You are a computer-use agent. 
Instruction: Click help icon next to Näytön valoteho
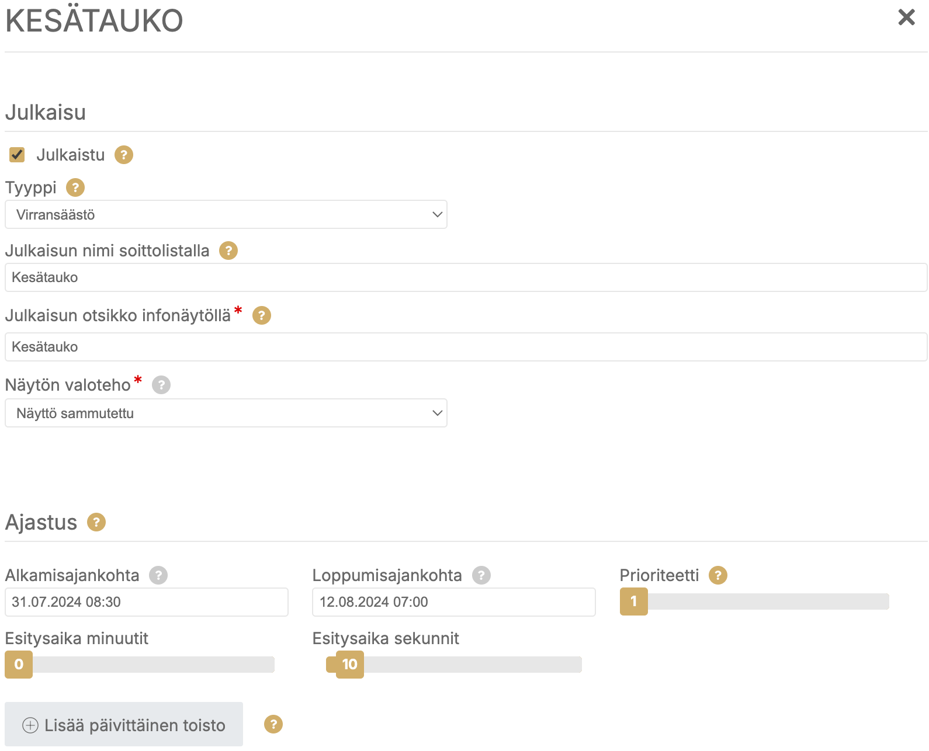[161, 385]
